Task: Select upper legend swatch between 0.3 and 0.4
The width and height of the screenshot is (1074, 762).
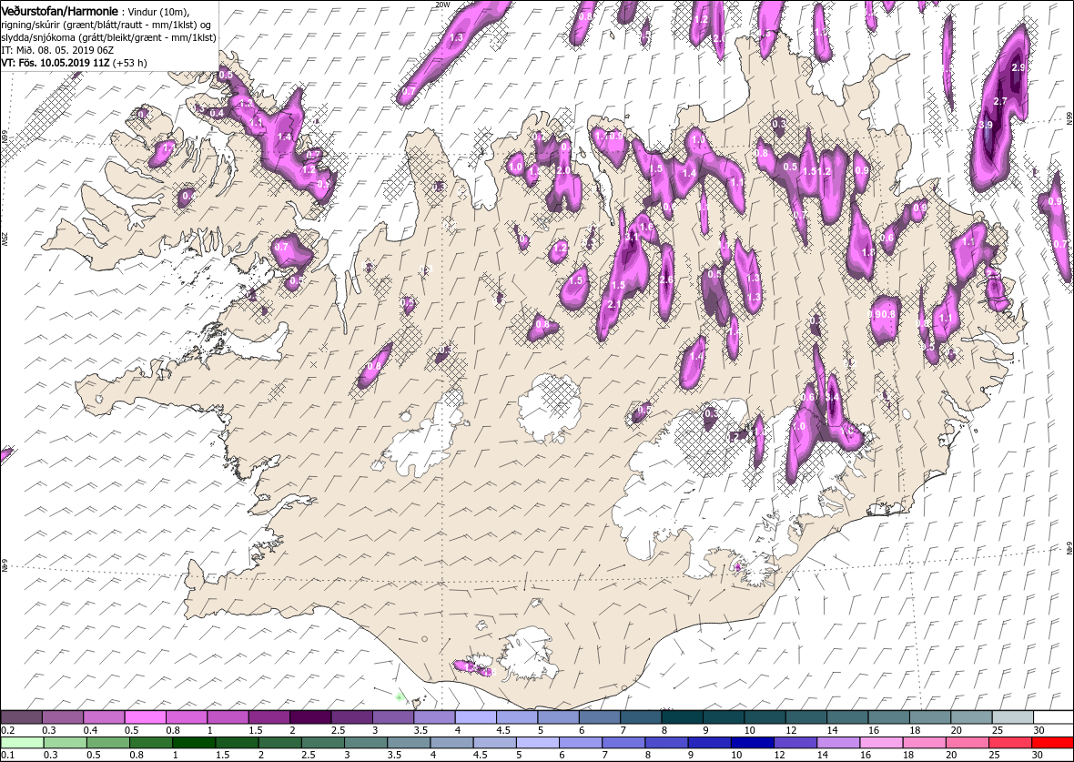Action: (x=62, y=717)
